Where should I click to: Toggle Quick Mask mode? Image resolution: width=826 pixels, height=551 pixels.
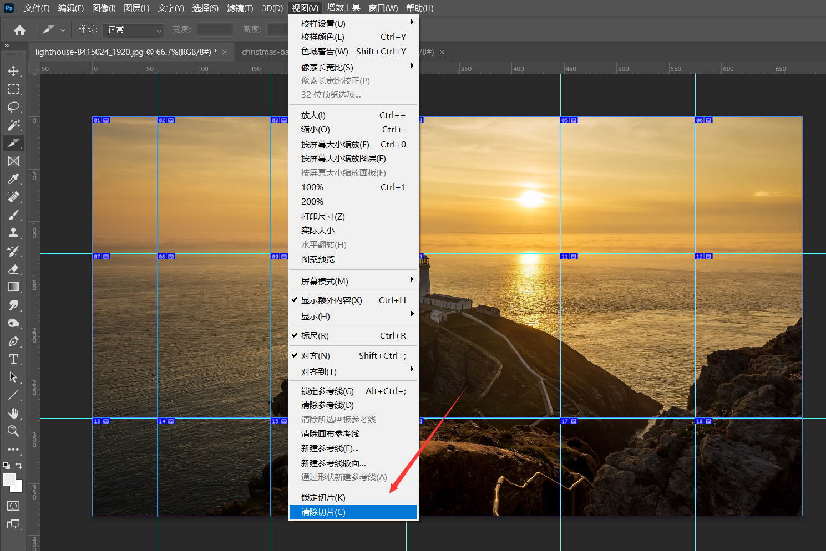coord(13,506)
